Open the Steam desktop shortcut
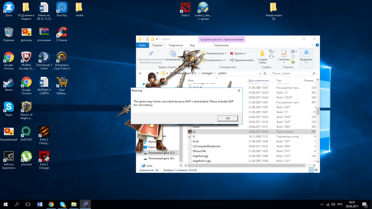Viewport: 372px width, 209px height. (x=8, y=82)
